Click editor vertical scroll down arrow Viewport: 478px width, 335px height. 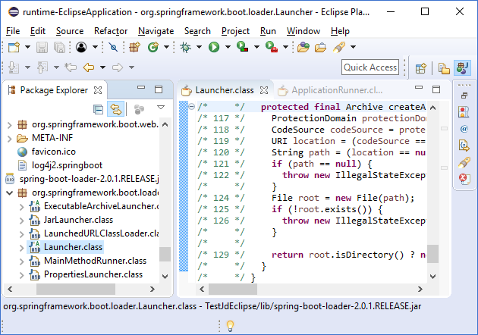[432, 277]
